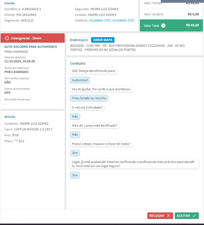Click the Não answer under blindado question
Image resolution: width=204 pixels, height=225 pixels.
[75, 116]
